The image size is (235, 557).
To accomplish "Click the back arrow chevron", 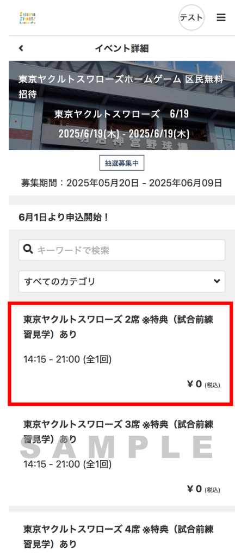I will 21,48.
